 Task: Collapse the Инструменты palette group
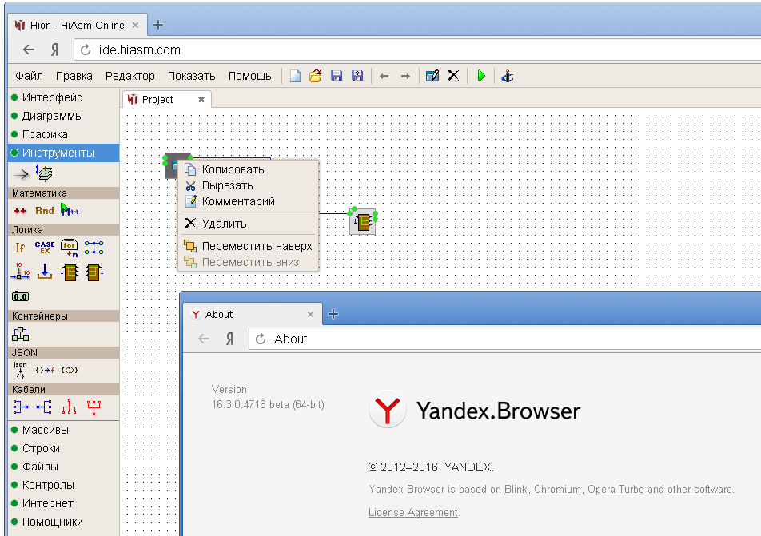point(64,153)
